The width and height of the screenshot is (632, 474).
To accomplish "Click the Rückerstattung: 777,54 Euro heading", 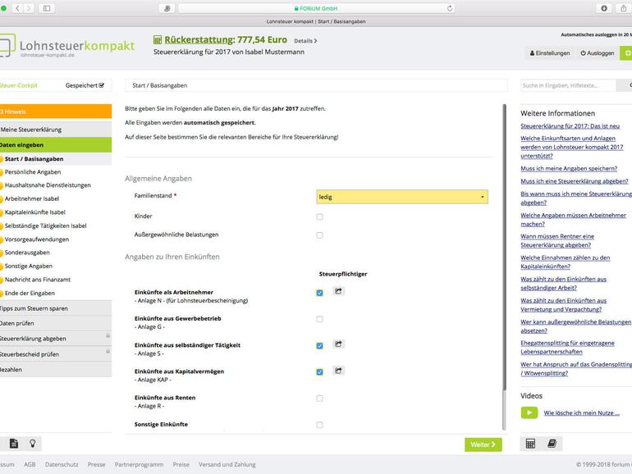I will point(226,40).
